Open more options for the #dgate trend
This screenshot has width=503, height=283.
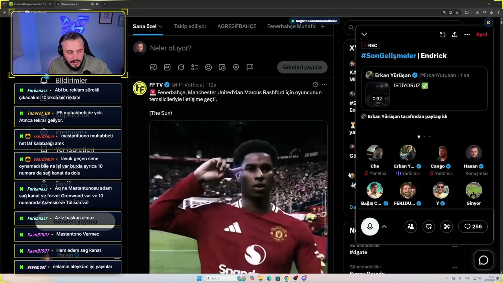click(455, 246)
